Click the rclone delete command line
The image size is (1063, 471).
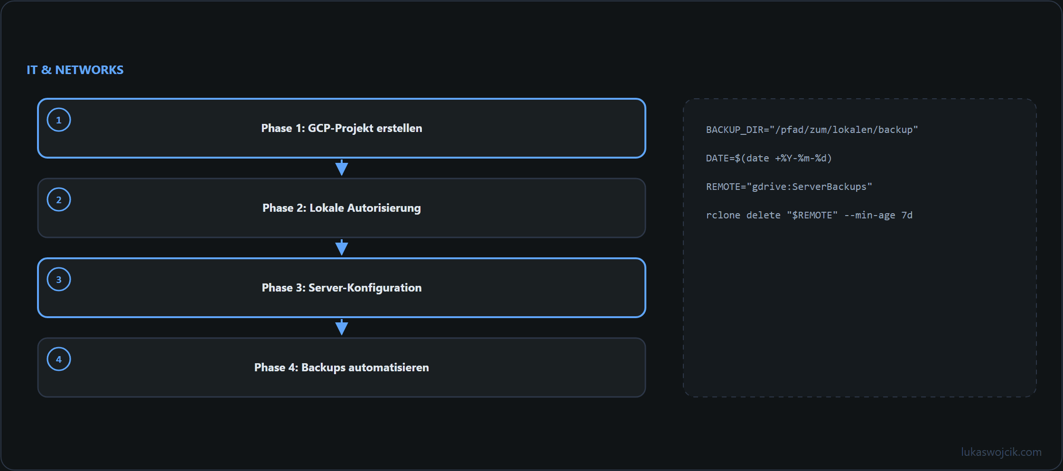(809, 215)
